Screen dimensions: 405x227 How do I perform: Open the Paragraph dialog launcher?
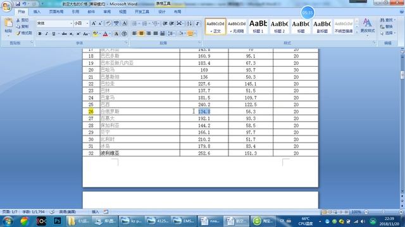pos(200,42)
